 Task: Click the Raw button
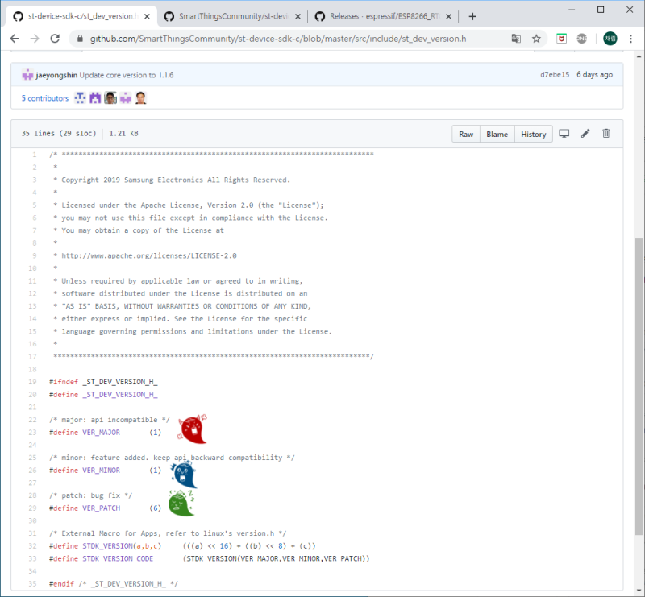click(466, 135)
